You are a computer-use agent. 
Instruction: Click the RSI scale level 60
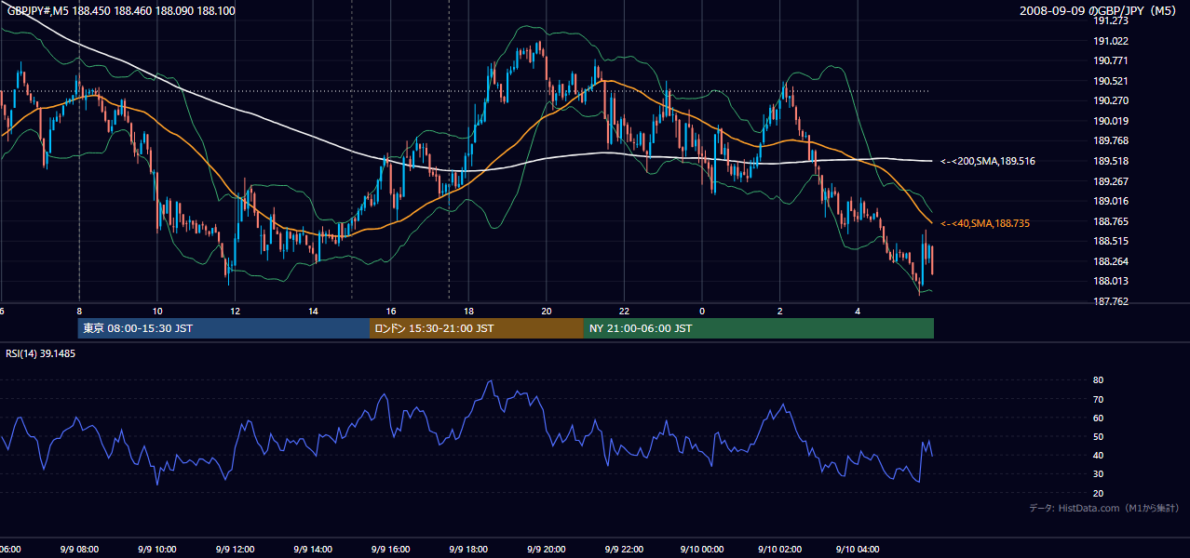(x=1098, y=418)
